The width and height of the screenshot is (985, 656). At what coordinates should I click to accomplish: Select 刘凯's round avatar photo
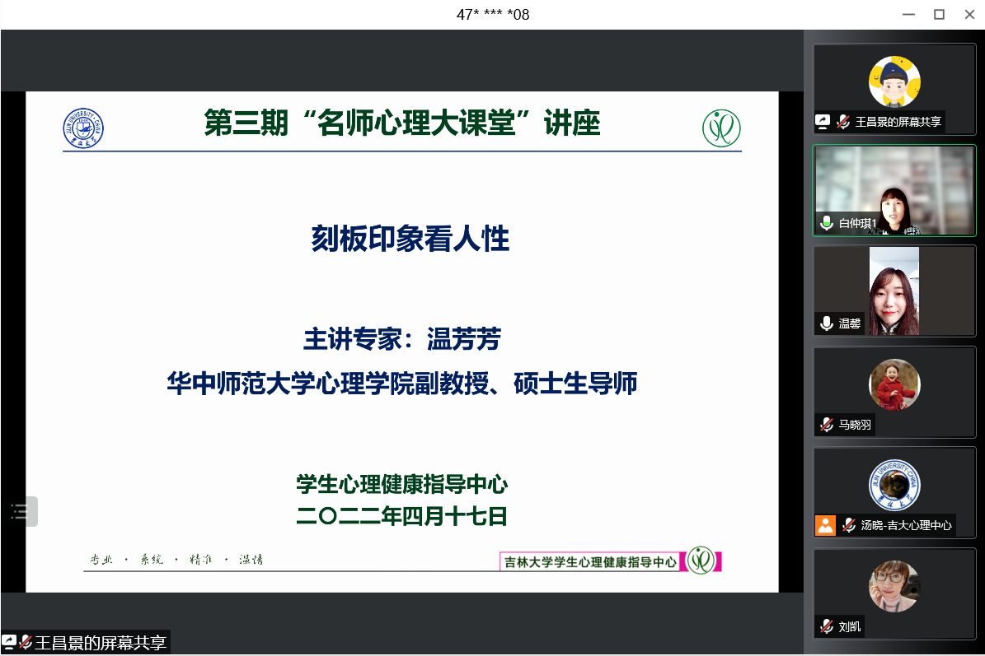pyautogui.click(x=894, y=586)
